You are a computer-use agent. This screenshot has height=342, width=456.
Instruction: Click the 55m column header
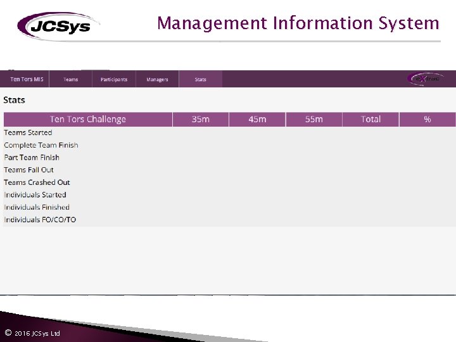pyautogui.click(x=314, y=119)
